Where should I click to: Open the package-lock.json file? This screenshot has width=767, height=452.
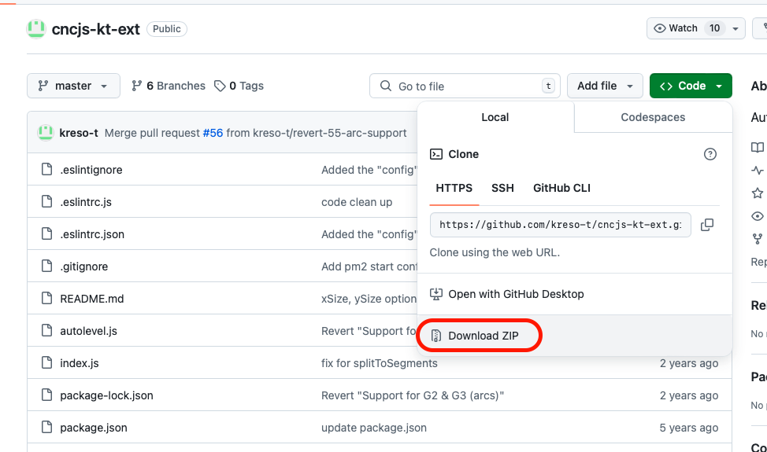(106, 395)
